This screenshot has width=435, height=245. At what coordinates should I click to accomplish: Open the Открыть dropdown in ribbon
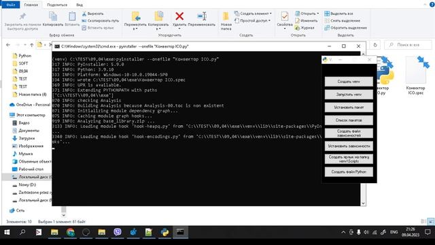tap(307, 14)
